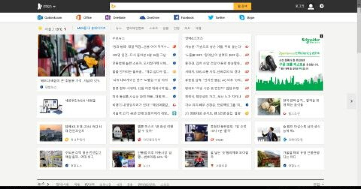Open the phone shop crowd thumbnail
The image size is (361, 189).
click(124, 159)
